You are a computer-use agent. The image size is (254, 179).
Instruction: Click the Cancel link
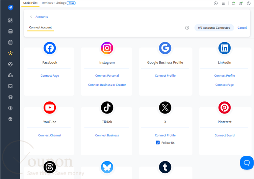pos(242,28)
